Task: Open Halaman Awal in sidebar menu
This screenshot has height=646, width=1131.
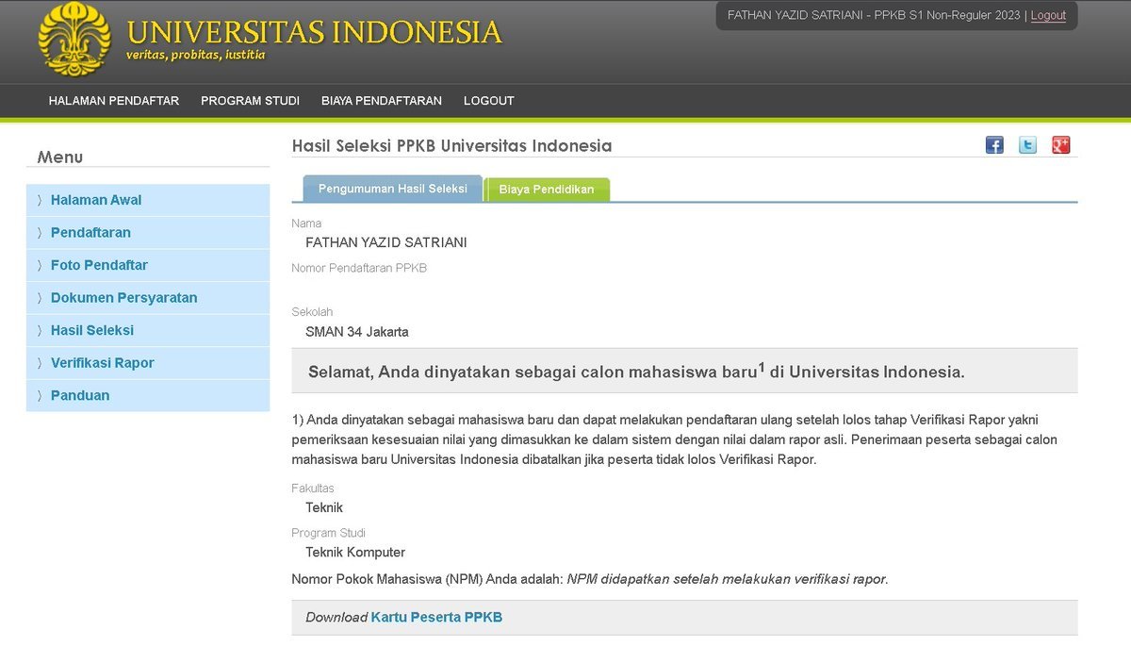Action: [x=96, y=200]
